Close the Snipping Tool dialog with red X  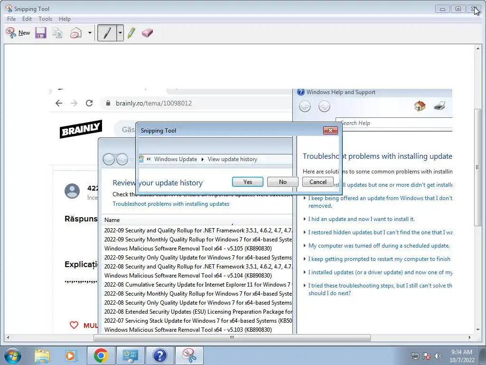pyautogui.click(x=330, y=130)
